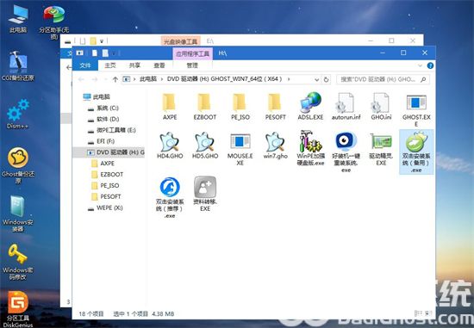The height and width of the screenshot is (328, 474).
Task: Select the PESOFT folder in the file pane
Action: click(275, 106)
